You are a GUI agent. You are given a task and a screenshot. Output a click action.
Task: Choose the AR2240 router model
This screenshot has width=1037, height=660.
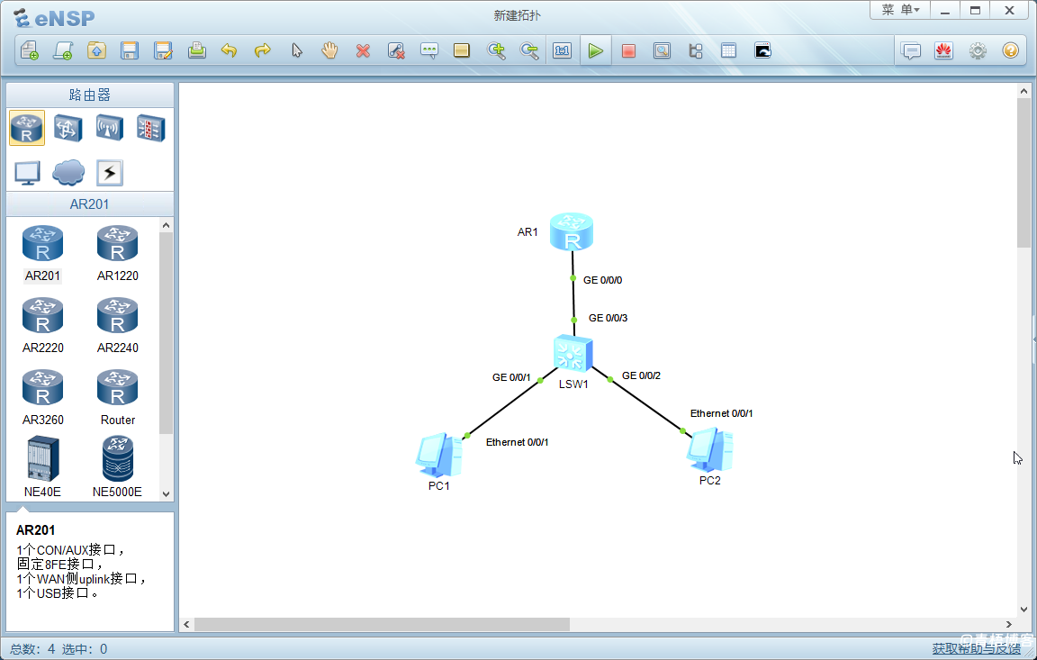pyautogui.click(x=118, y=326)
